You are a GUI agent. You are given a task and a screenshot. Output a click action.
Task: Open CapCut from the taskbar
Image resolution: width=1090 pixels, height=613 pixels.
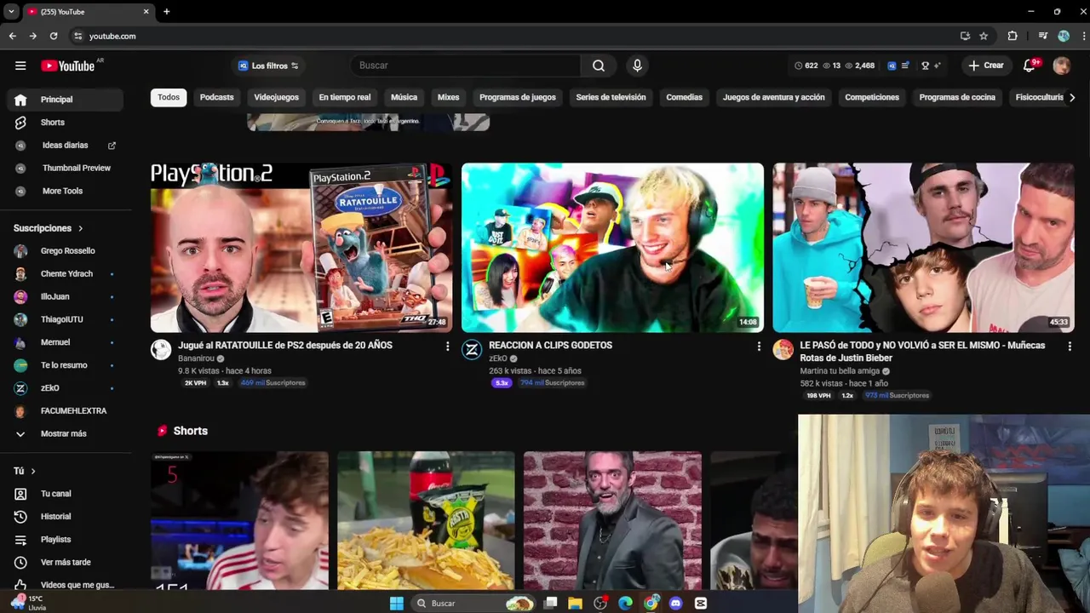pyautogui.click(x=701, y=603)
